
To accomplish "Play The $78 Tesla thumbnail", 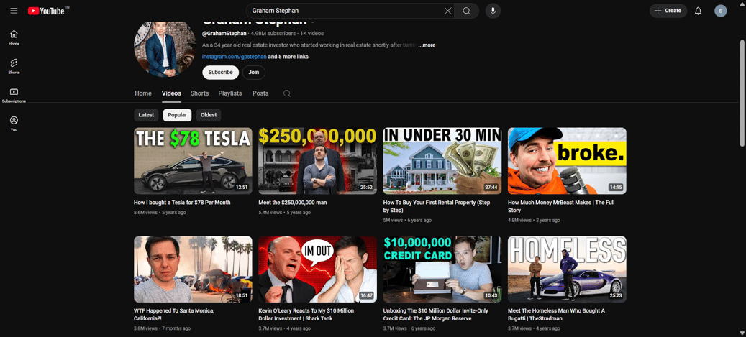I will 193,161.
